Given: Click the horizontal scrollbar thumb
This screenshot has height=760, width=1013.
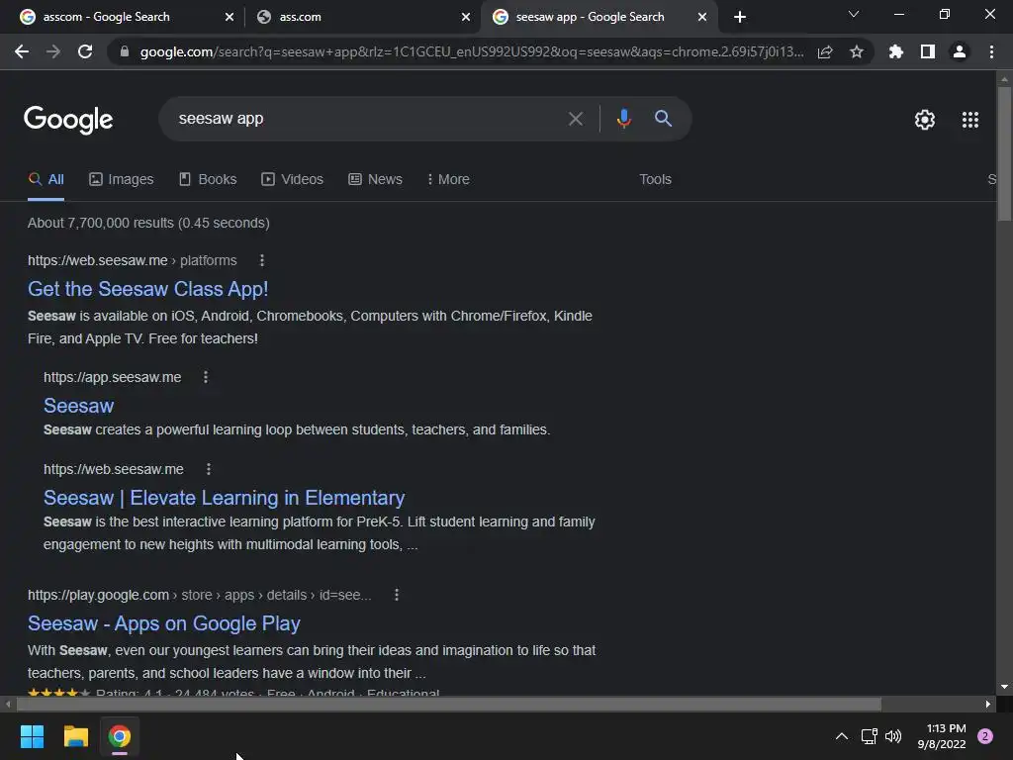Looking at the screenshot, I should 449,705.
